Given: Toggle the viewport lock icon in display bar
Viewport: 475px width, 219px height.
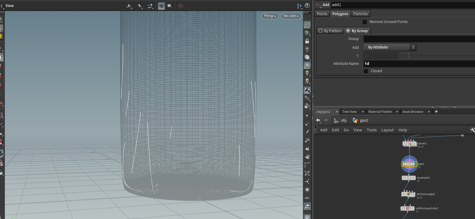Looking at the screenshot, I should click(x=307, y=41).
